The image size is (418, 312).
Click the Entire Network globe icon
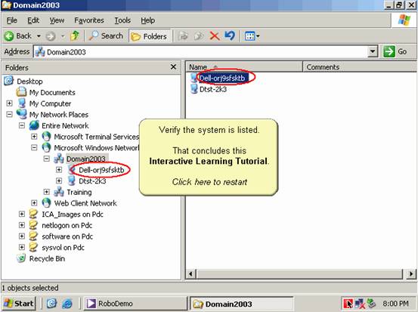coord(34,125)
